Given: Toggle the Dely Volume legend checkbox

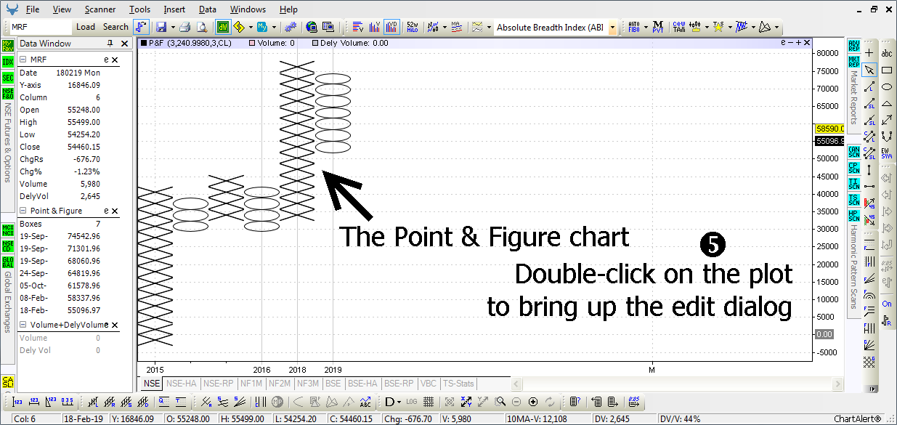Looking at the screenshot, I should pyautogui.click(x=315, y=43).
